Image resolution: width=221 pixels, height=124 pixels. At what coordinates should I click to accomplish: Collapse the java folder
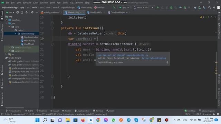(x=6, y=23)
